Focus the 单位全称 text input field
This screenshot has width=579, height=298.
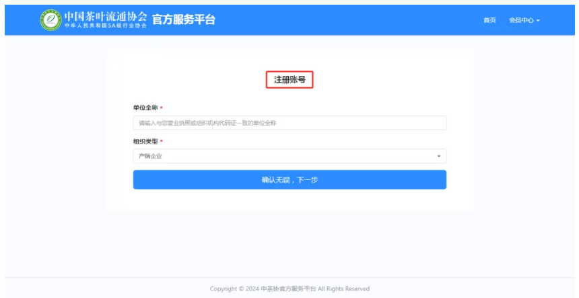point(289,123)
